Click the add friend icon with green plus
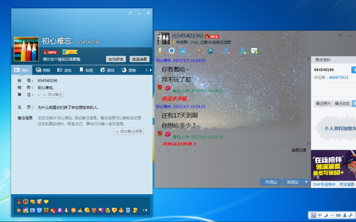 click(x=243, y=51)
